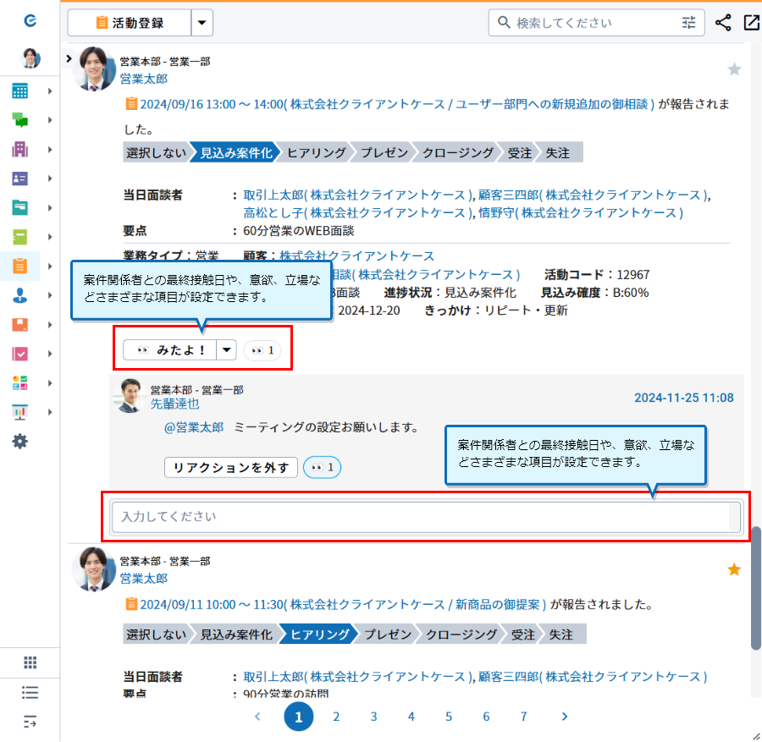This screenshot has width=762, height=742.
Task: Open the apps grid icon
Action: pos(30,662)
